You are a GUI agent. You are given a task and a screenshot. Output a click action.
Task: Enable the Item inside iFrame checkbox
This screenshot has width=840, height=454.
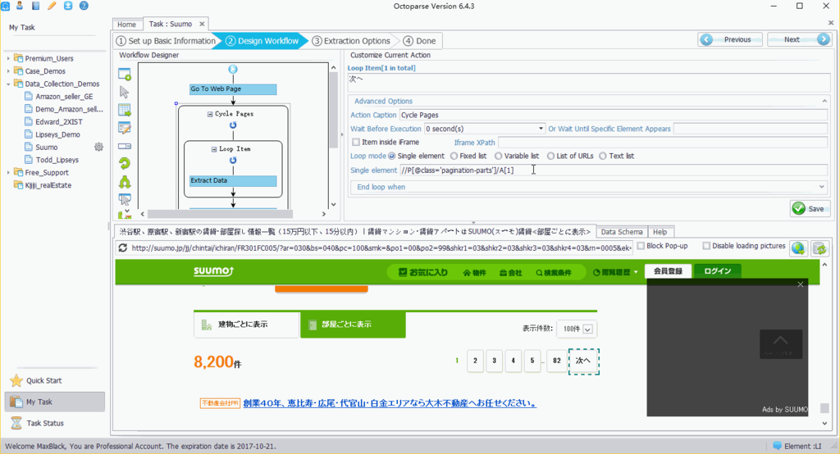(356, 142)
